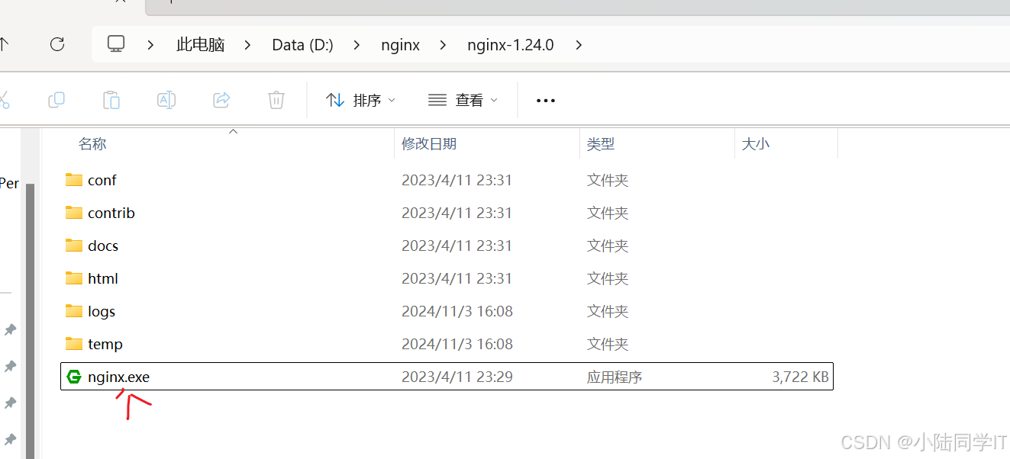This screenshot has height=459, width=1010.
Task: Click the logs date 2024/11/3 16:08
Action: click(x=457, y=311)
